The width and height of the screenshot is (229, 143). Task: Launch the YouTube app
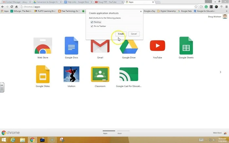click(x=157, y=46)
